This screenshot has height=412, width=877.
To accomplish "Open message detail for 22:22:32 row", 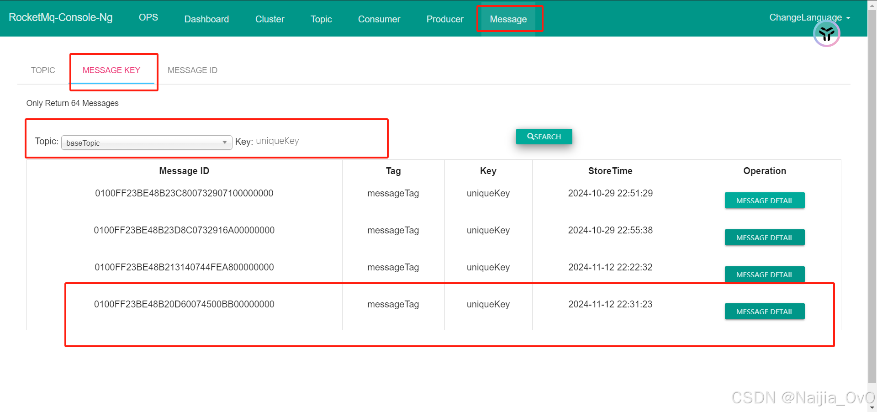I will [x=765, y=275].
